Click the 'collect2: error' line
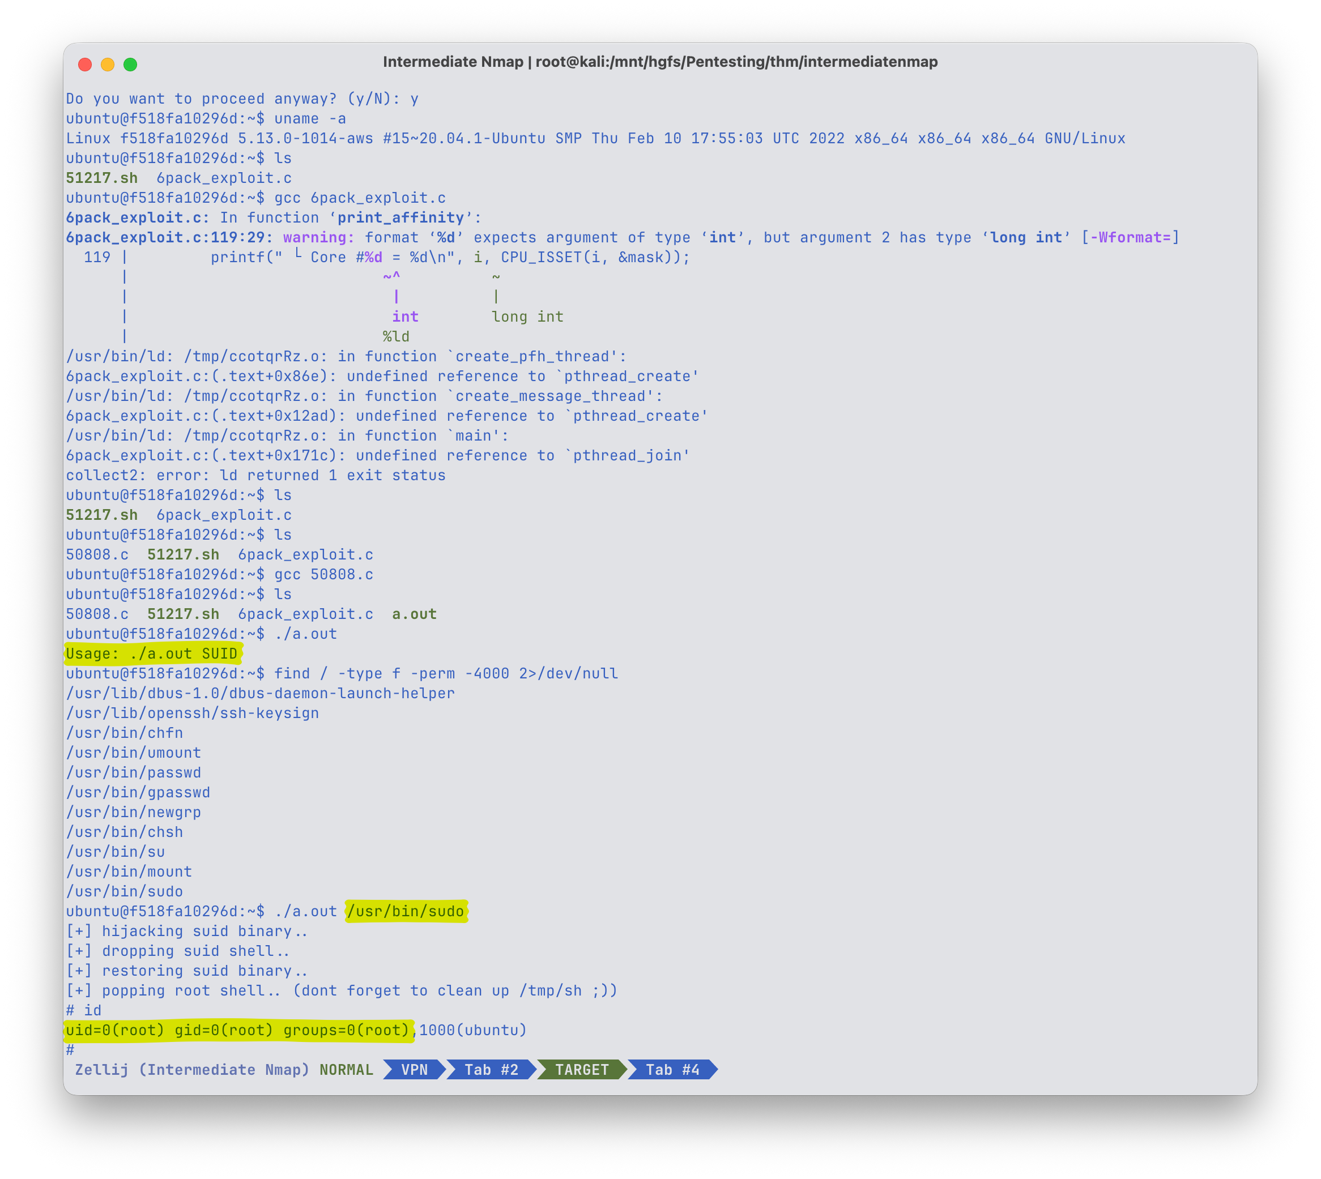1321x1179 pixels. coord(256,476)
